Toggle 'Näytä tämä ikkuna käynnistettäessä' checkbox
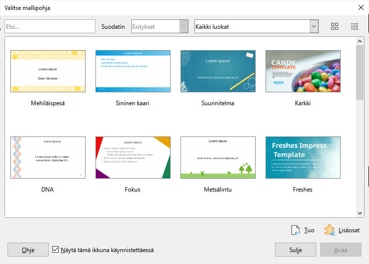Viewport: 369px width, 264px height. [55, 250]
